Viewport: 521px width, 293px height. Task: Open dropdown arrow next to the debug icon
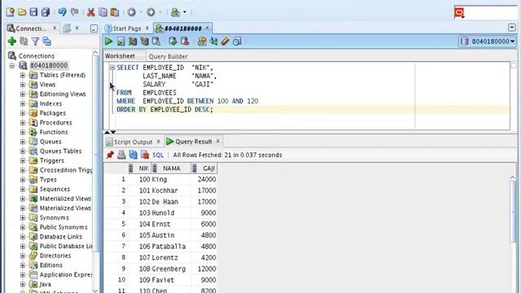pos(185,12)
